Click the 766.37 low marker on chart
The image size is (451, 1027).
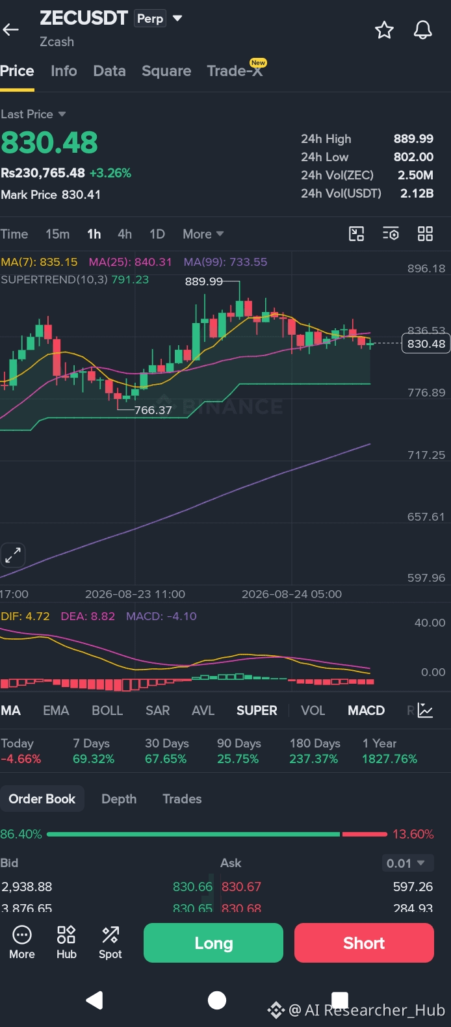153,410
